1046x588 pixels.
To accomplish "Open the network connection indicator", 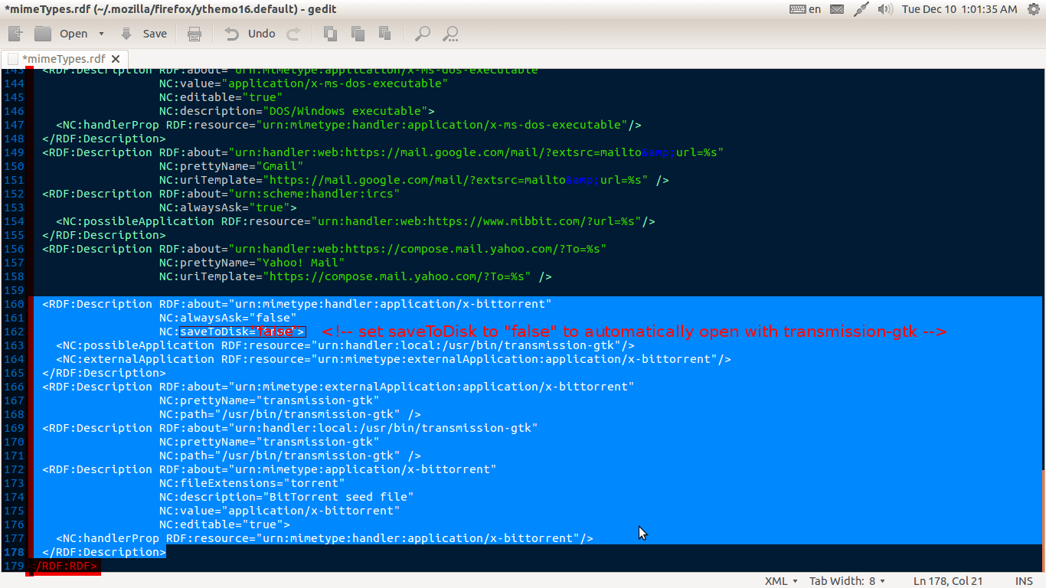I will pos(861,9).
